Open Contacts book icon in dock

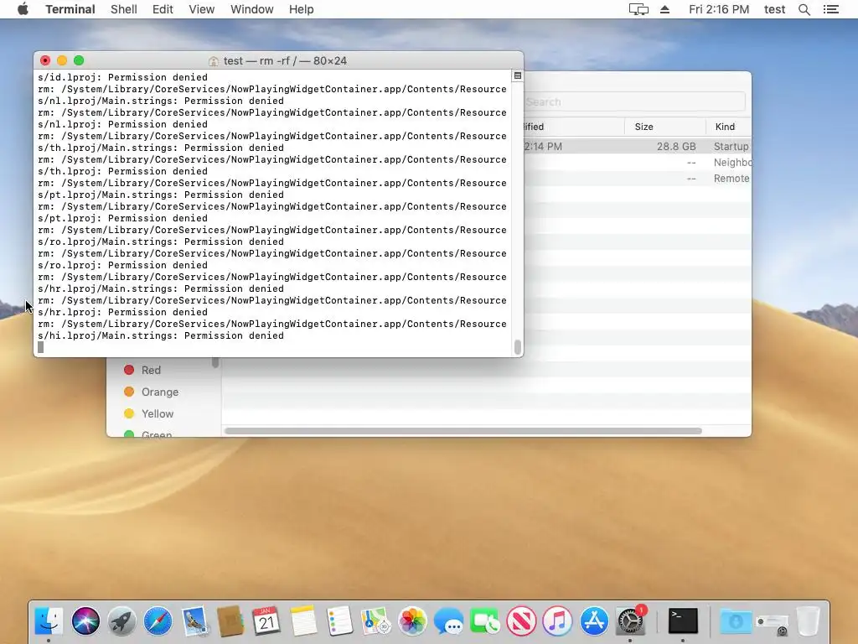point(230,621)
